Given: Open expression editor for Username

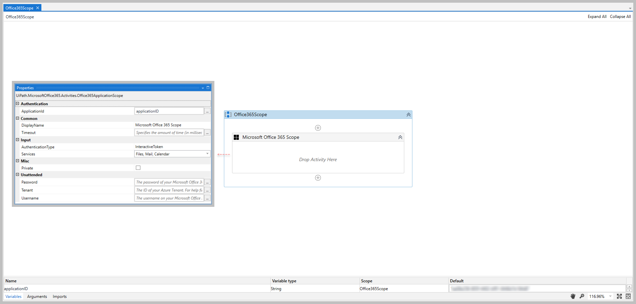Looking at the screenshot, I should pos(207,198).
